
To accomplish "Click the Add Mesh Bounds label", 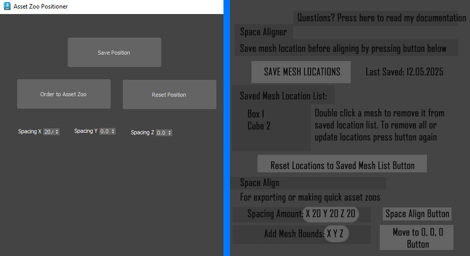I will click(294, 233).
